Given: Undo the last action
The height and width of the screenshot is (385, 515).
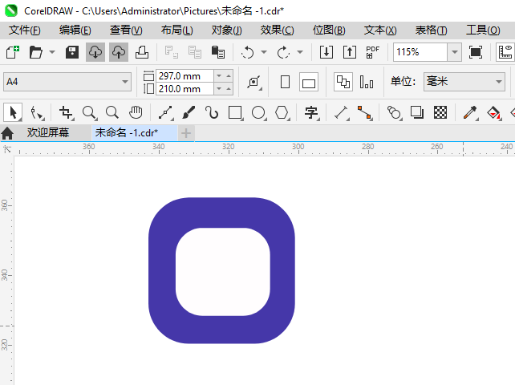Looking at the screenshot, I should tap(247, 52).
